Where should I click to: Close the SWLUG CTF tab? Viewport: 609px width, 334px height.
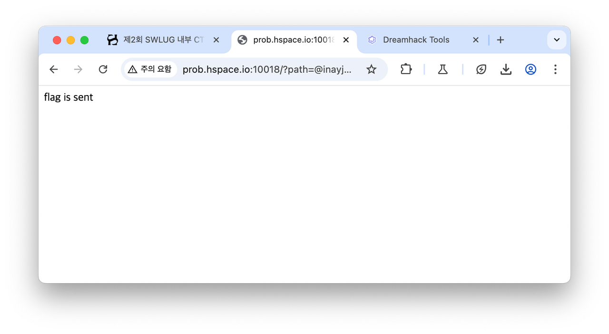tap(216, 40)
